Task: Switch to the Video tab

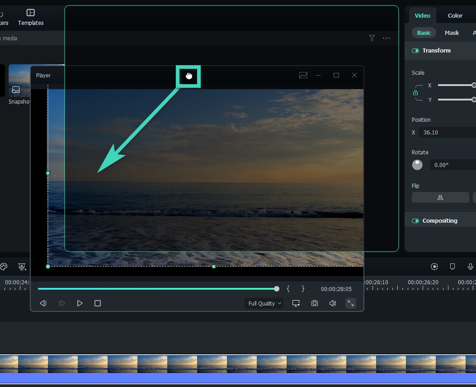Action: (x=422, y=15)
